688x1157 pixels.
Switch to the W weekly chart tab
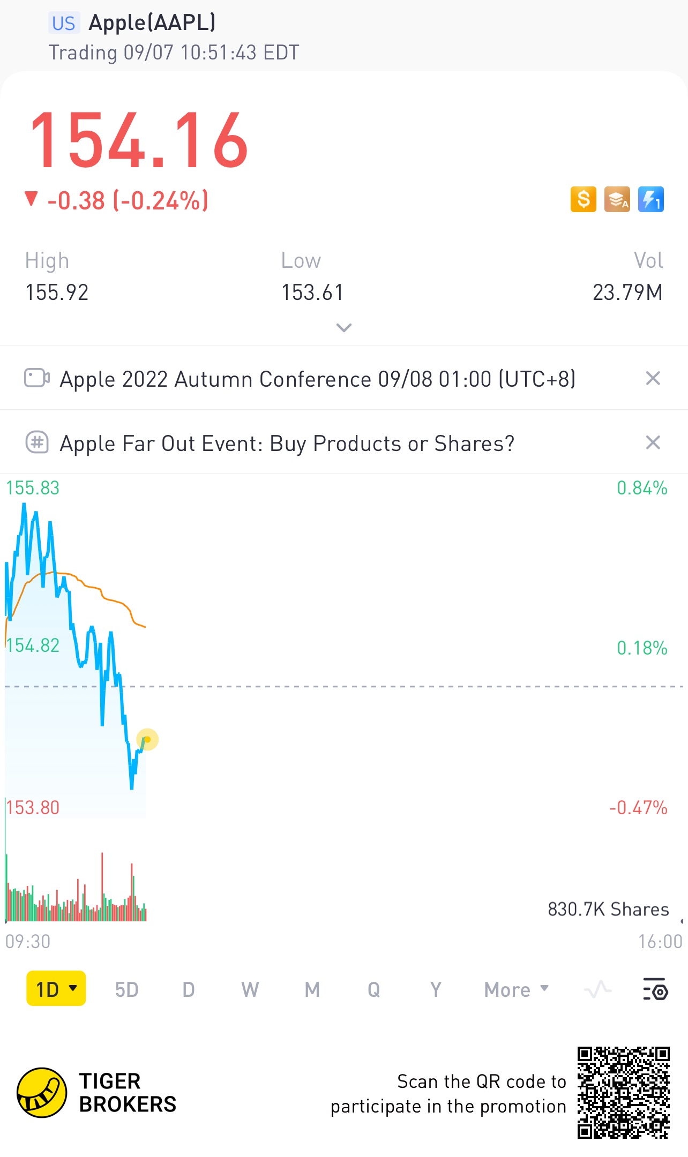(x=250, y=989)
